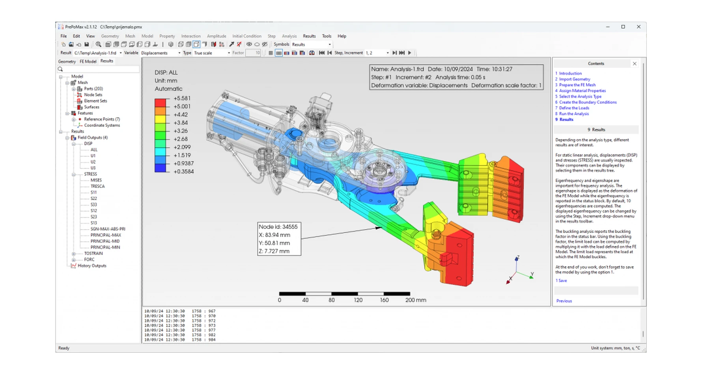Image resolution: width=702 pixels, height=374 pixels.
Task: Click the Query pipette tool icon
Action: (x=232, y=44)
